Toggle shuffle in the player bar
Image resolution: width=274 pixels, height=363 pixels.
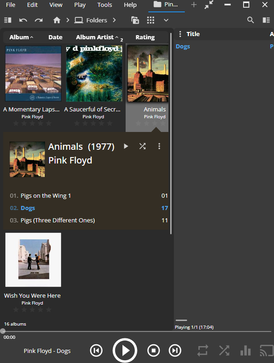click(x=224, y=351)
